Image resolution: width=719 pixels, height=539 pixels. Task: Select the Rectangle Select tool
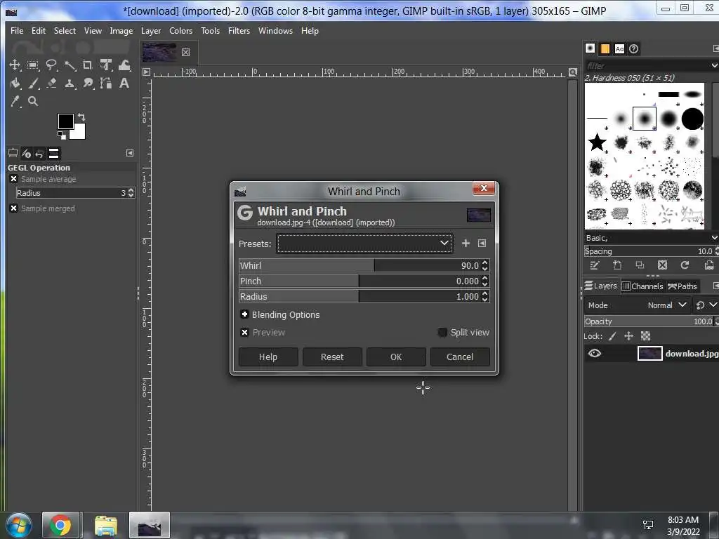pos(32,65)
